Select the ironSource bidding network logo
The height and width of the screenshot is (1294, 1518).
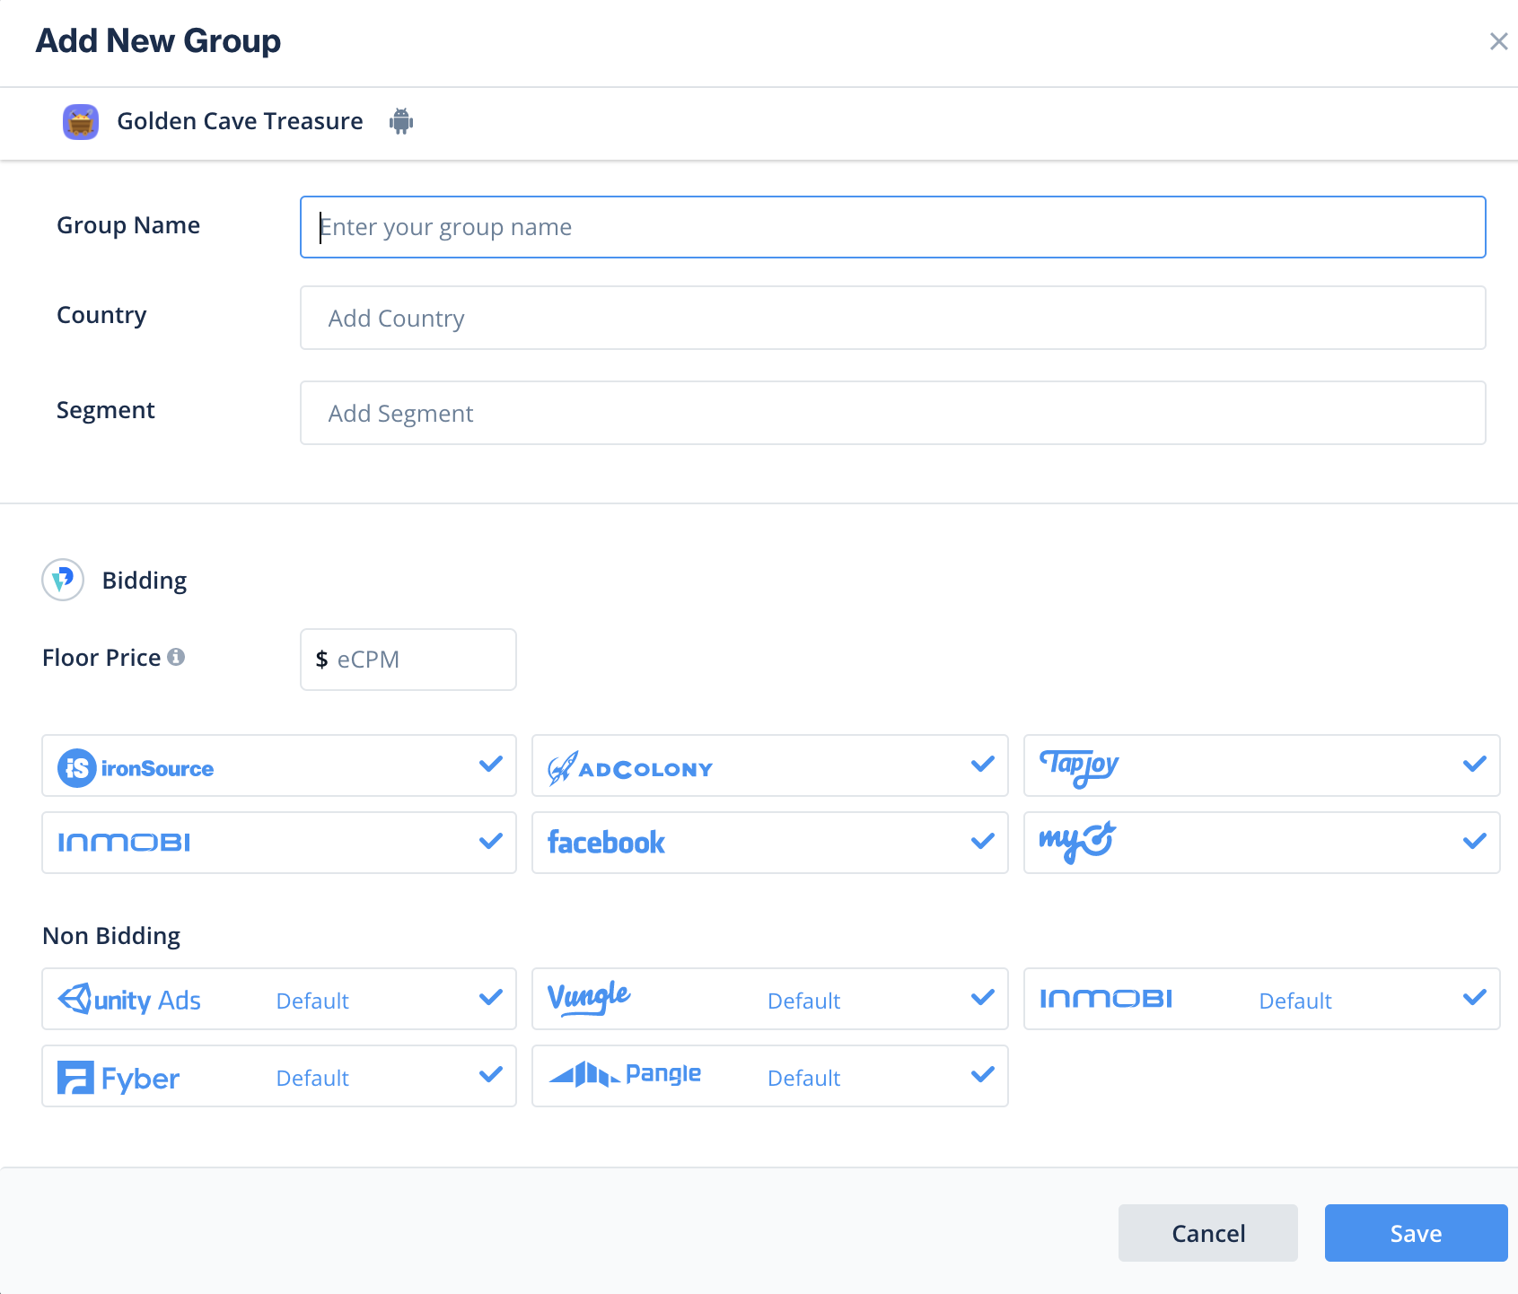[136, 768]
